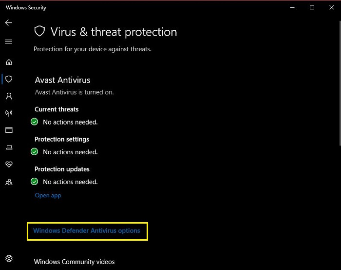The image size is (341, 270).
Task: Click the vertical scrollbar on right
Action: [x=340, y=83]
